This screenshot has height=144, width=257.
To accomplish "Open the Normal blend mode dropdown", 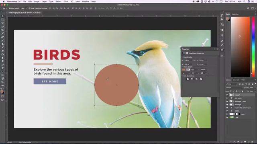I will (234, 88).
